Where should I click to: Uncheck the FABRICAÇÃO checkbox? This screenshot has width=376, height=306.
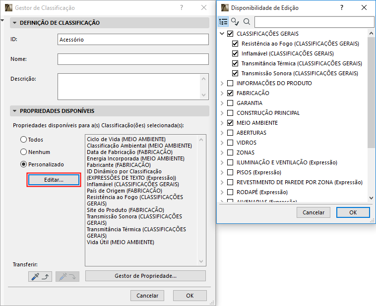tap(230, 93)
